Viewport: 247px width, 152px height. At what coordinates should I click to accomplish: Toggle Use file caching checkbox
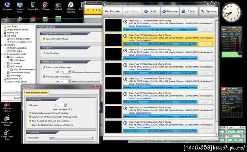click(44, 53)
